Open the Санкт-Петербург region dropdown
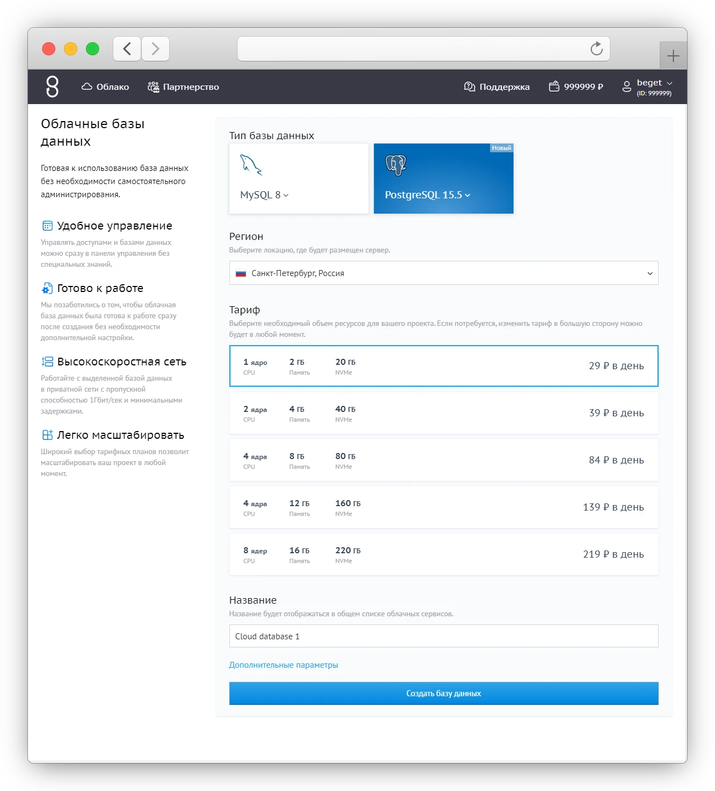 click(x=443, y=273)
